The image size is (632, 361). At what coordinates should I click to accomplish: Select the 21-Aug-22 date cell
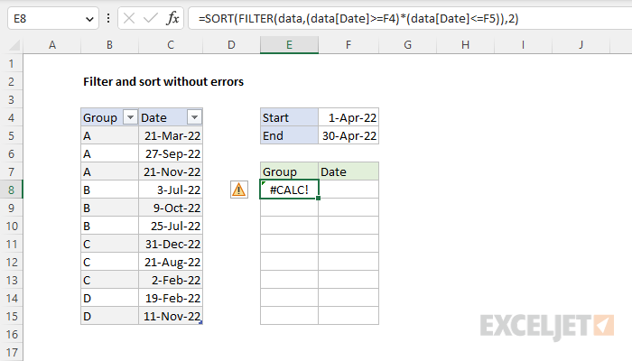pyautogui.click(x=171, y=262)
